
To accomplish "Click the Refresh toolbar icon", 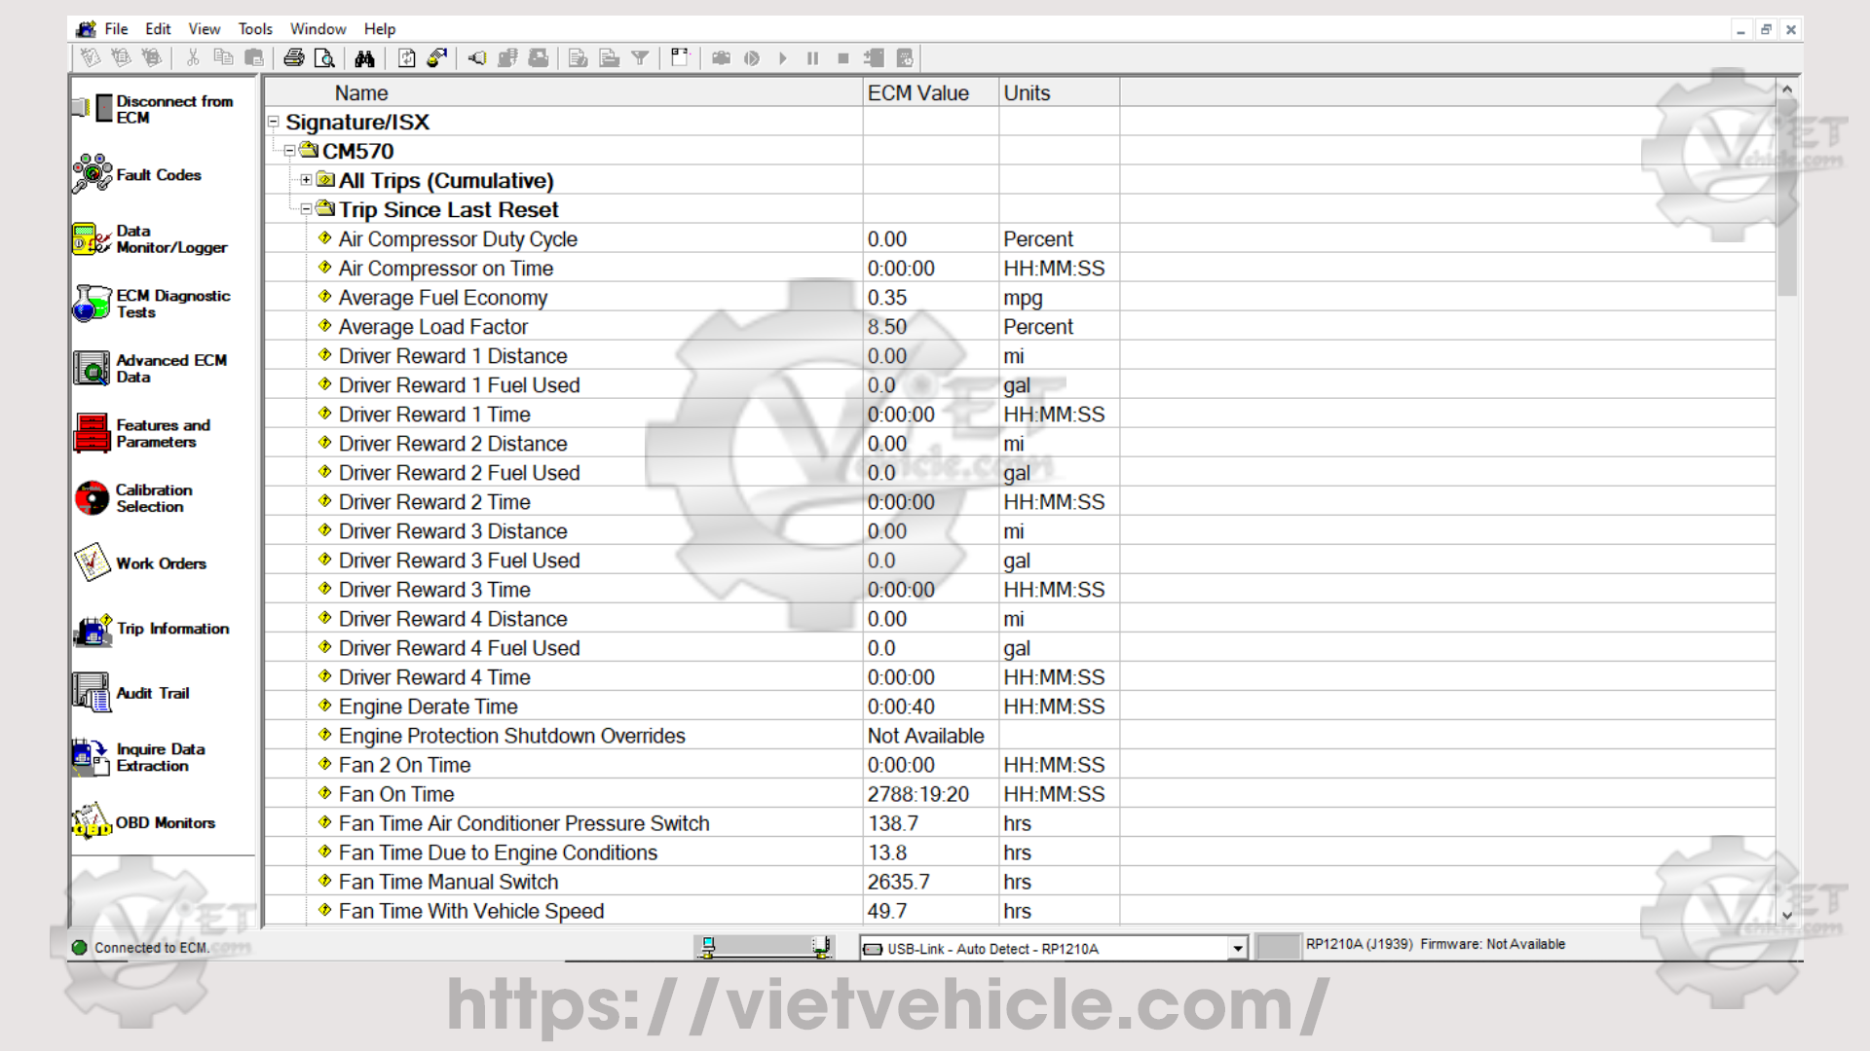I will [x=407, y=58].
